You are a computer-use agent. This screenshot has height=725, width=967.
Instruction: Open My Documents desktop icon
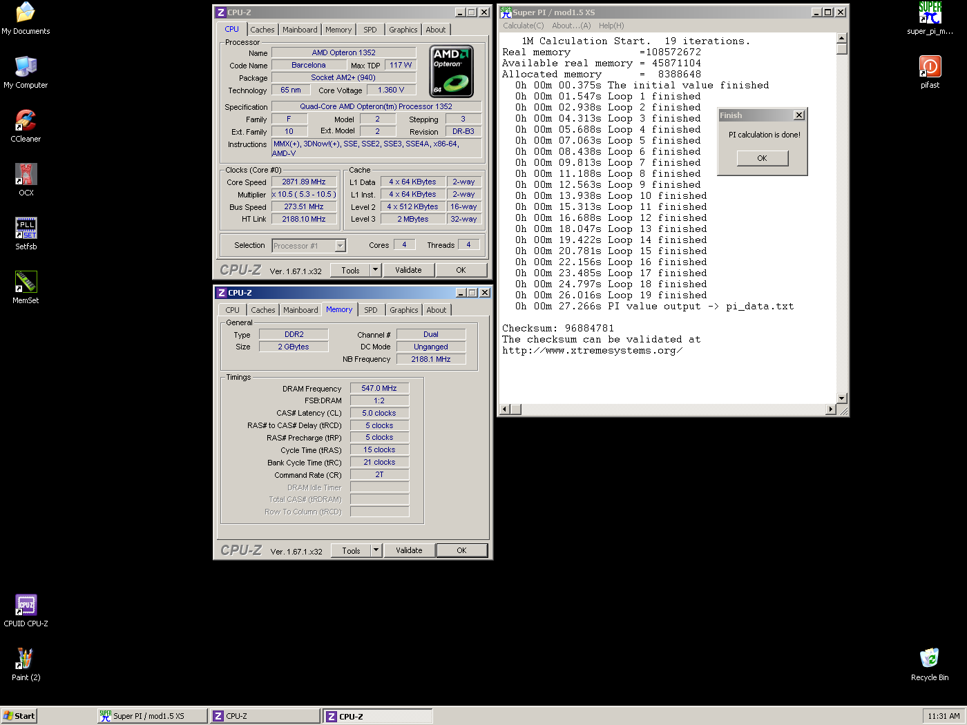(26, 19)
